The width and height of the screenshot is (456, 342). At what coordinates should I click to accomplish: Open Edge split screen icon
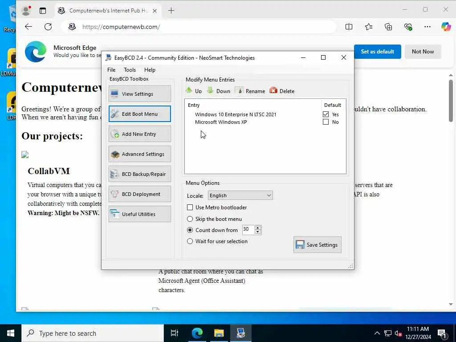[349, 27]
